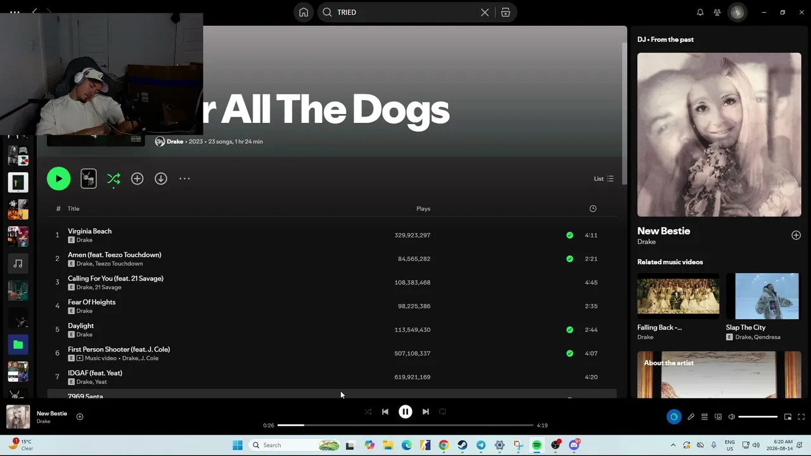Open Drake artist link under album title
The width and height of the screenshot is (811, 456).
[175, 141]
